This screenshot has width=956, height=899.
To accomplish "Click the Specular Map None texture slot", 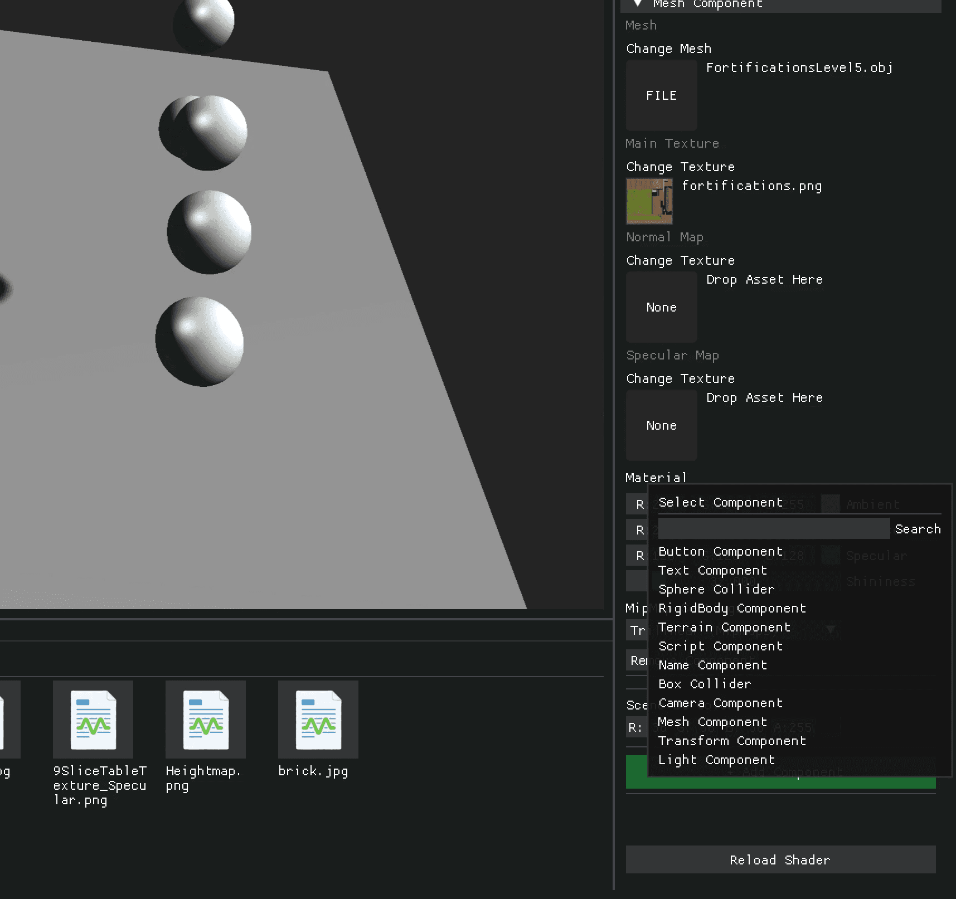I will (661, 425).
